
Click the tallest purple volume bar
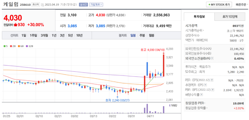tap(147, 108)
